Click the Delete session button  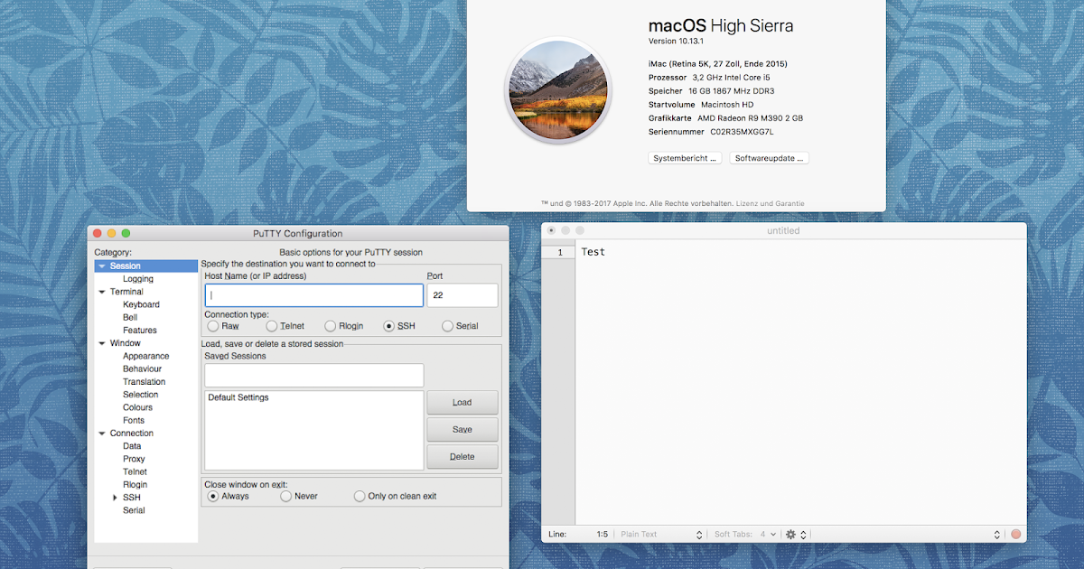462,457
